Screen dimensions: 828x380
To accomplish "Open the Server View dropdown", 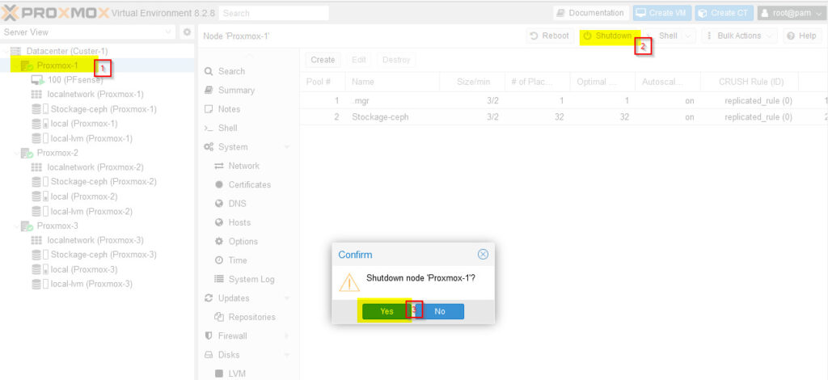I will pyautogui.click(x=168, y=32).
